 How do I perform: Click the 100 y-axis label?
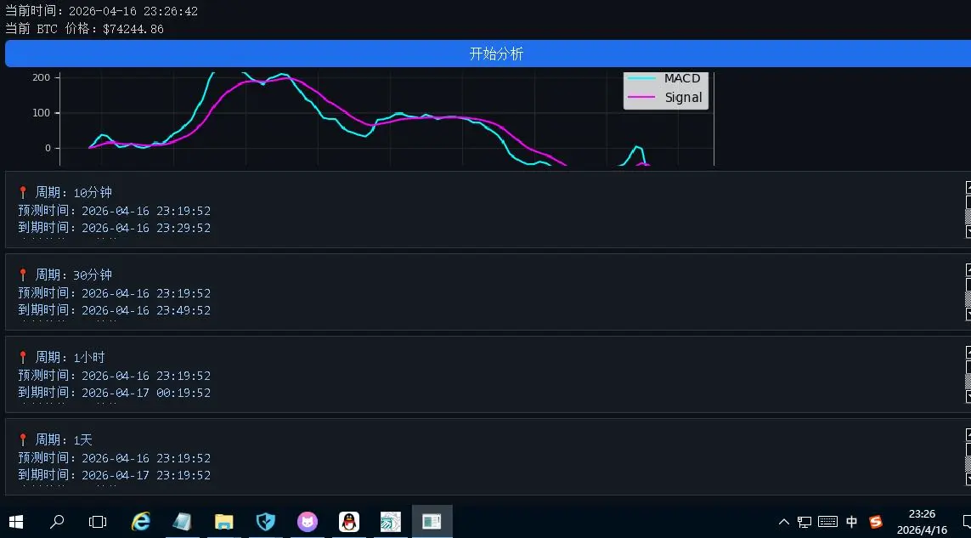42,113
